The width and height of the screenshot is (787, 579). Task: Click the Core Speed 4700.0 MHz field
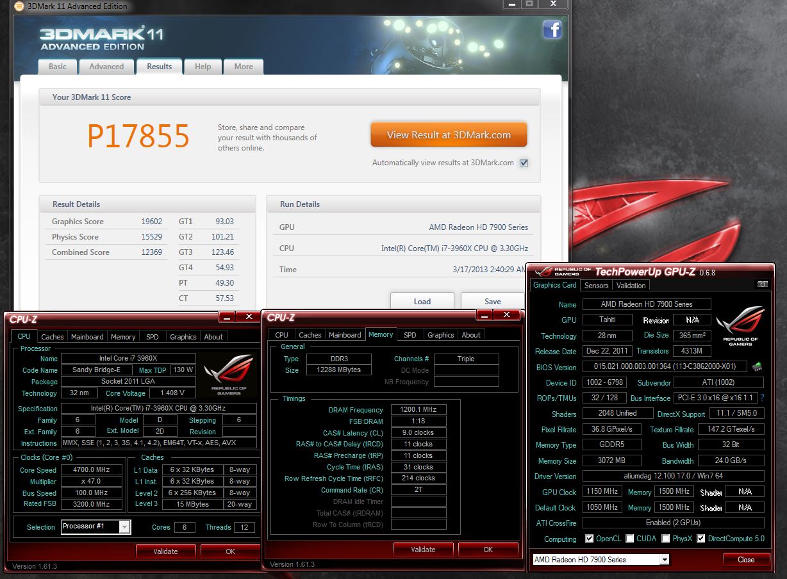[x=91, y=470]
